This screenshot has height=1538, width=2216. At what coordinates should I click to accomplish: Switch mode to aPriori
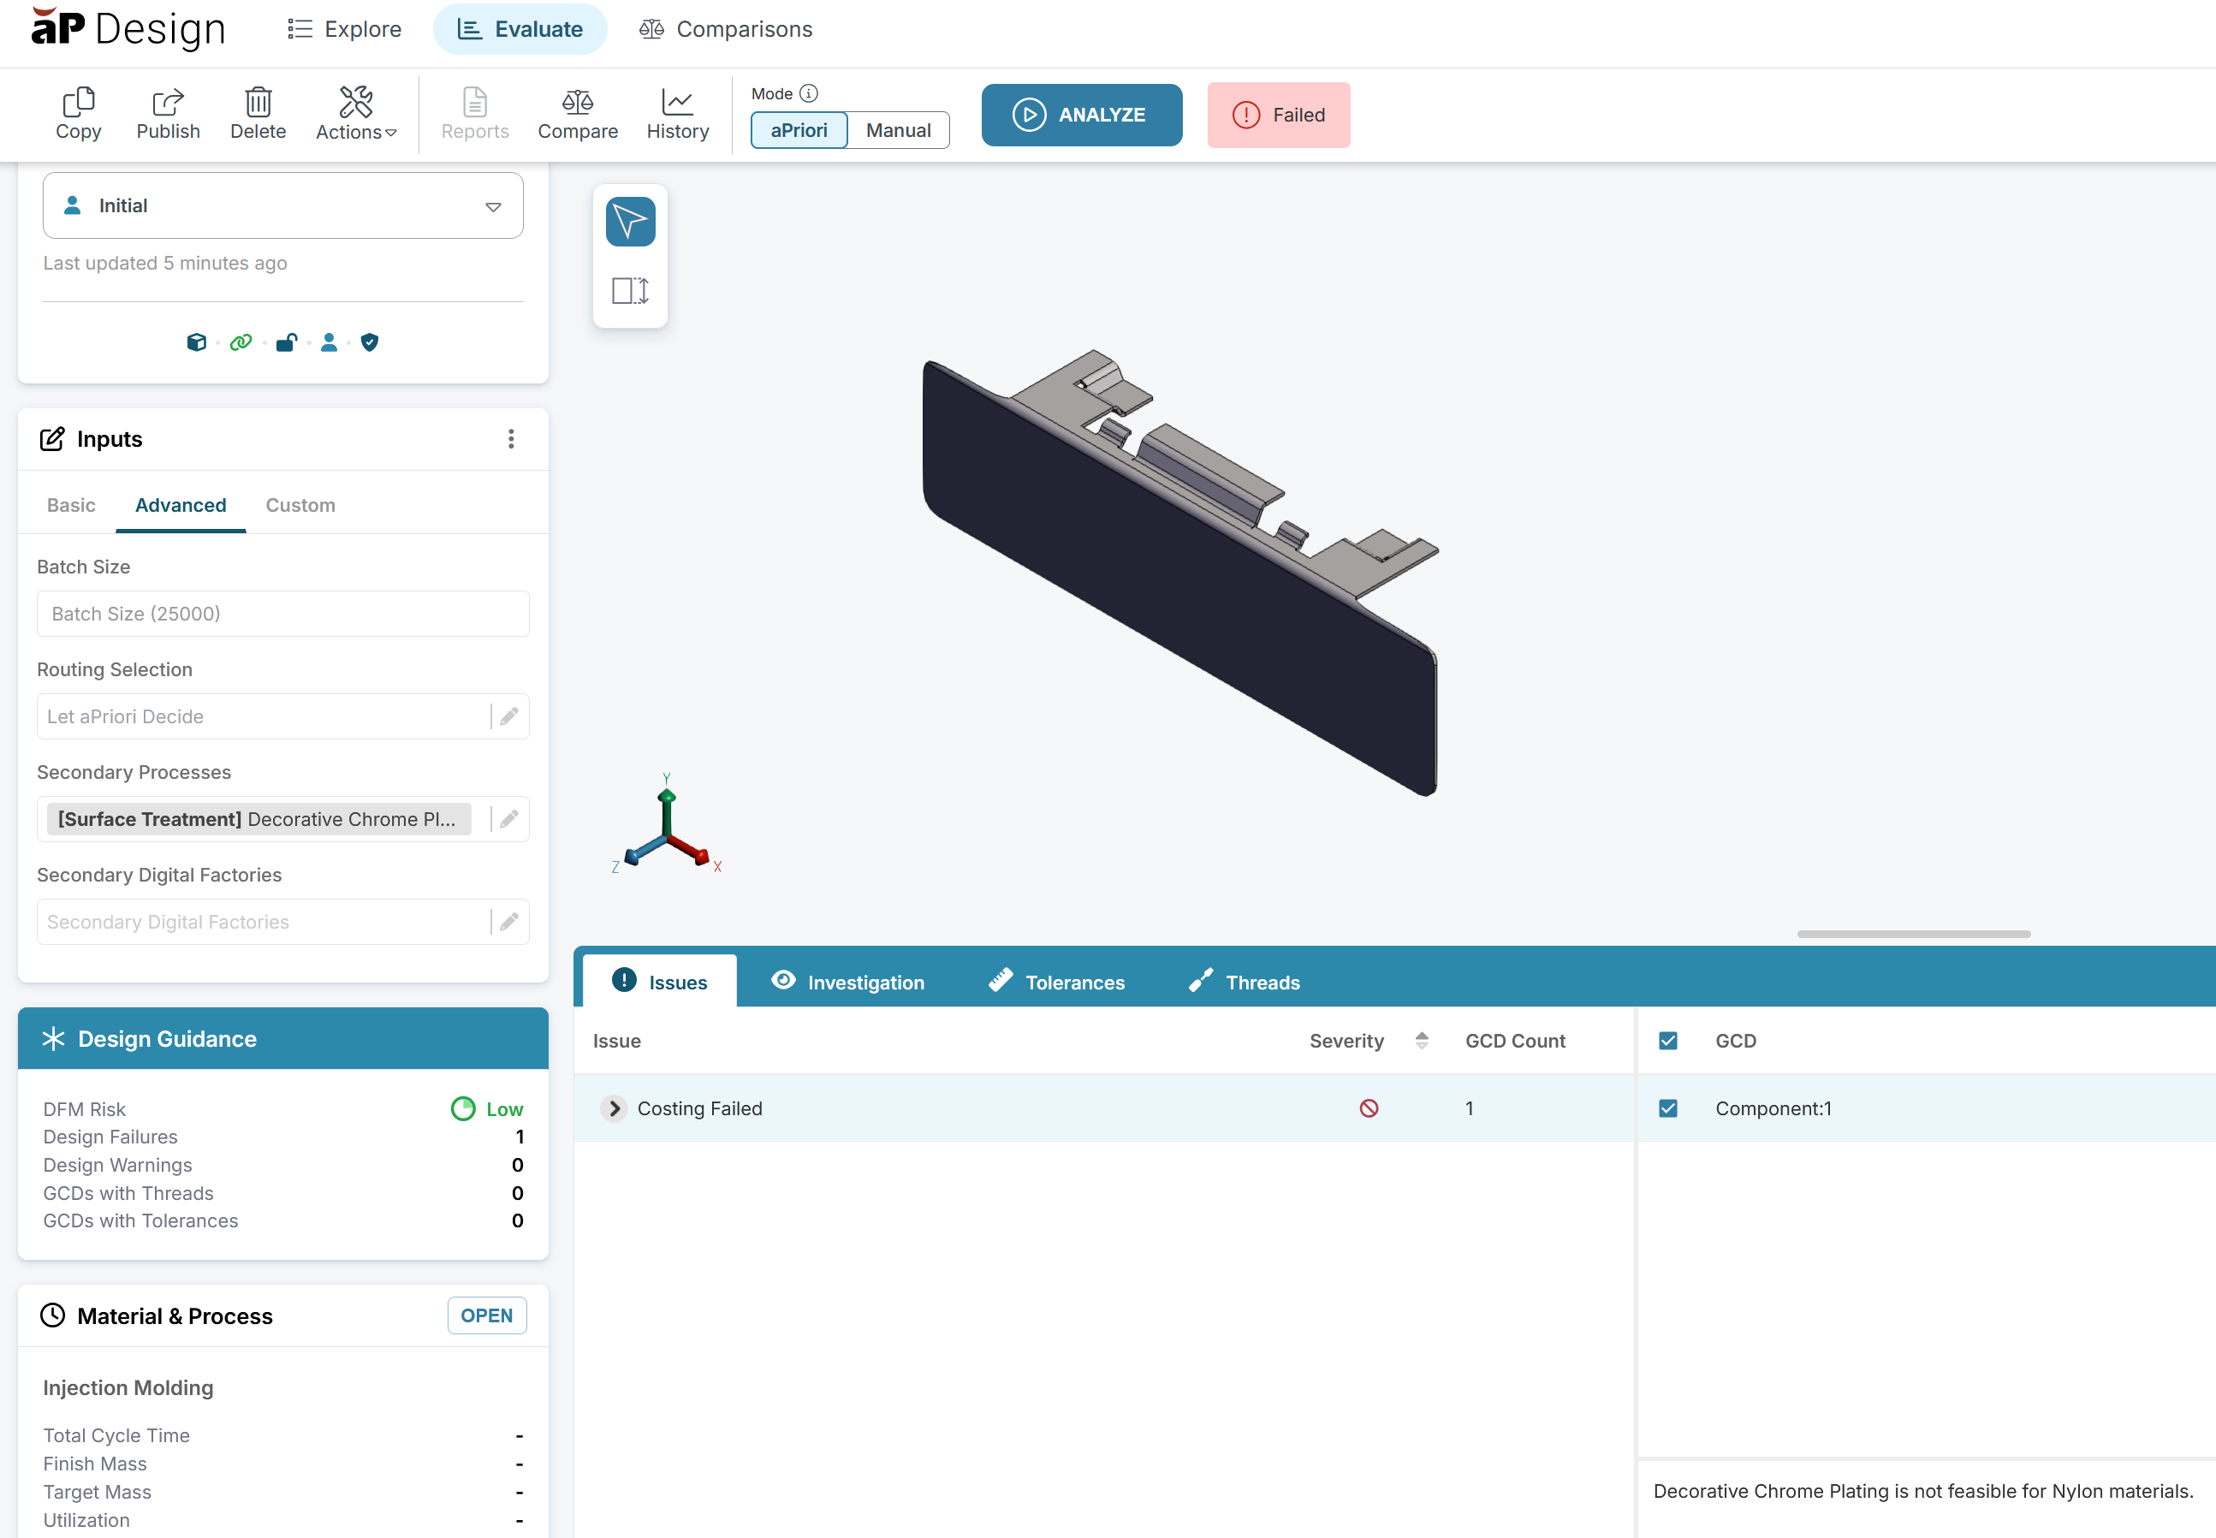(x=799, y=130)
